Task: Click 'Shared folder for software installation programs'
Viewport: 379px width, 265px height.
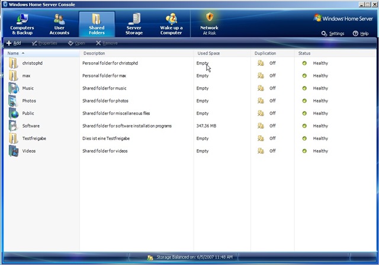Action: coord(127,126)
